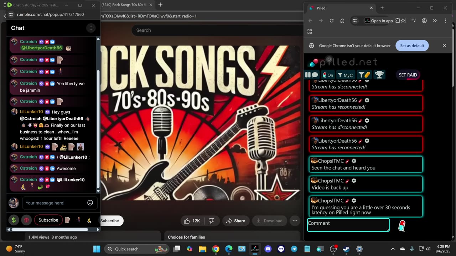Screen dimensions: 456x256
Task: Open OBS Studio from the taskbar
Action: [333, 249]
